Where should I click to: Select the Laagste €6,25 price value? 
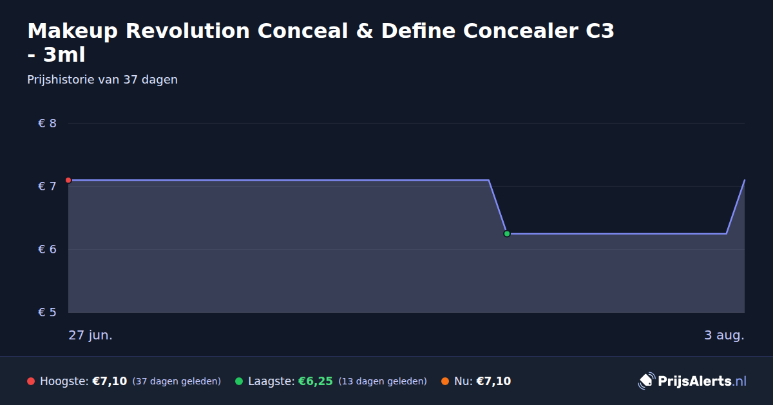315,381
